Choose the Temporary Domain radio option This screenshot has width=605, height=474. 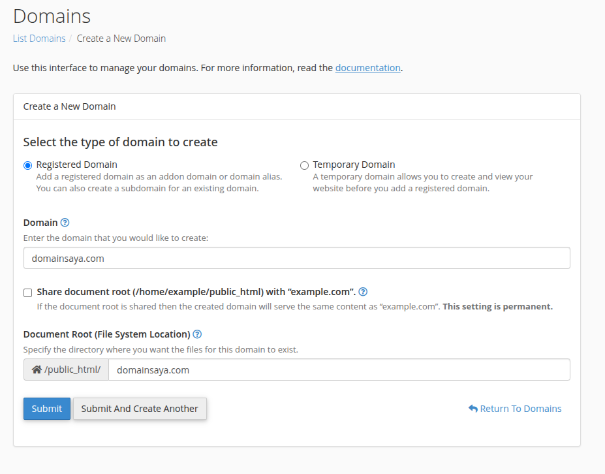coord(304,166)
